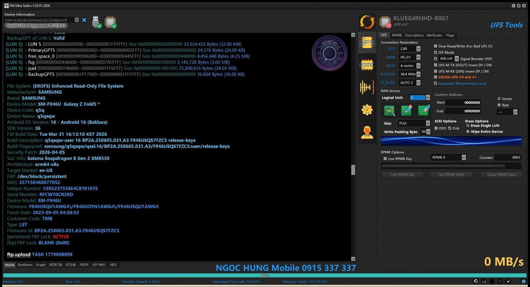Enable Slow Read/Write for Bad UFS IC
530x287 pixels.
435,46
